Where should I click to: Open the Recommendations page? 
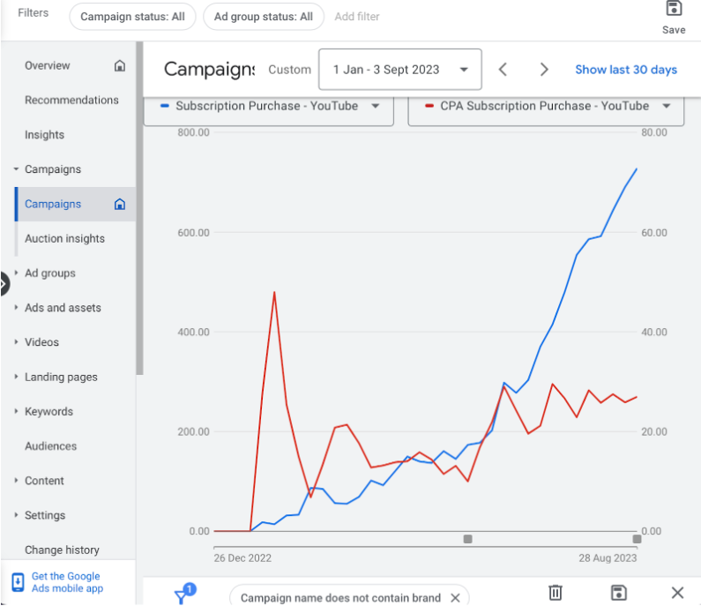click(71, 101)
